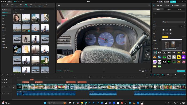187x105 pixels.
Task: Choose the purple Aa on white background preset
Action: point(155,62)
